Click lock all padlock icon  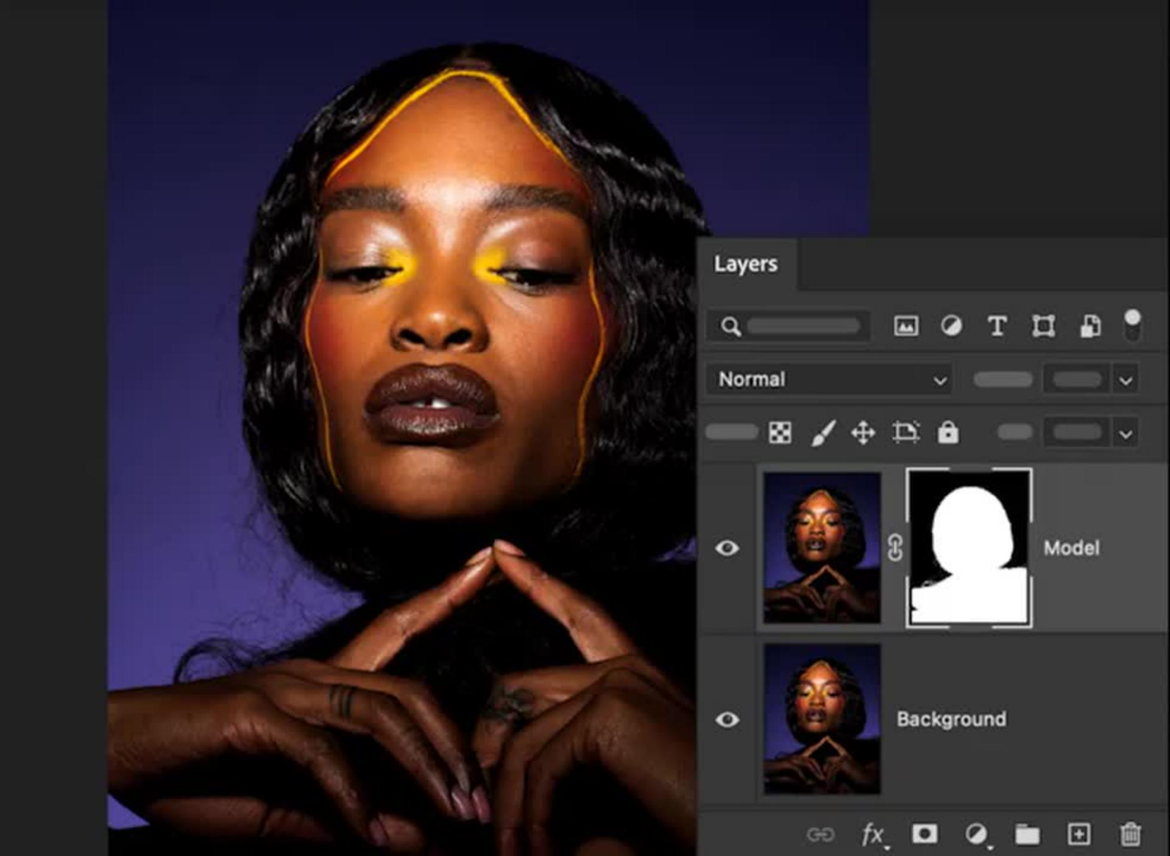(948, 433)
